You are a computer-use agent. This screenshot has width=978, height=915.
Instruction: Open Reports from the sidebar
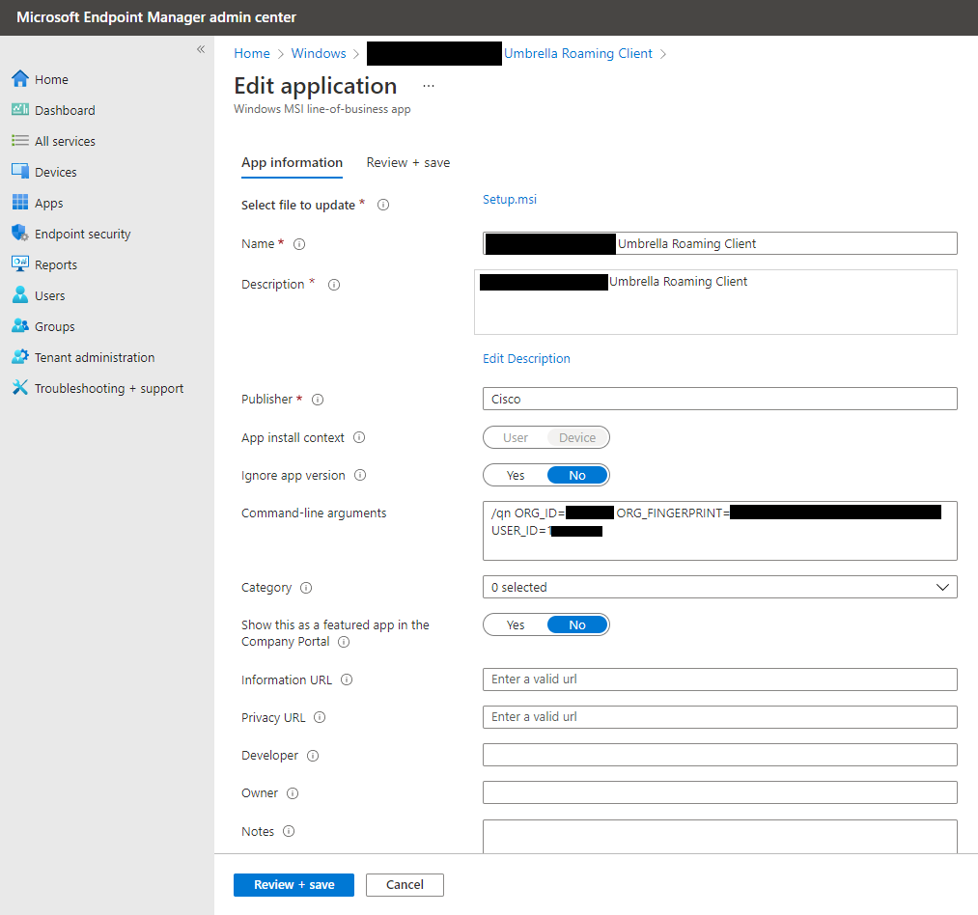[21, 263]
